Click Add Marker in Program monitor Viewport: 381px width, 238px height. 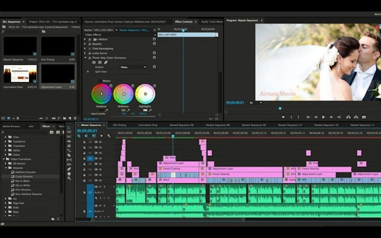(283, 117)
